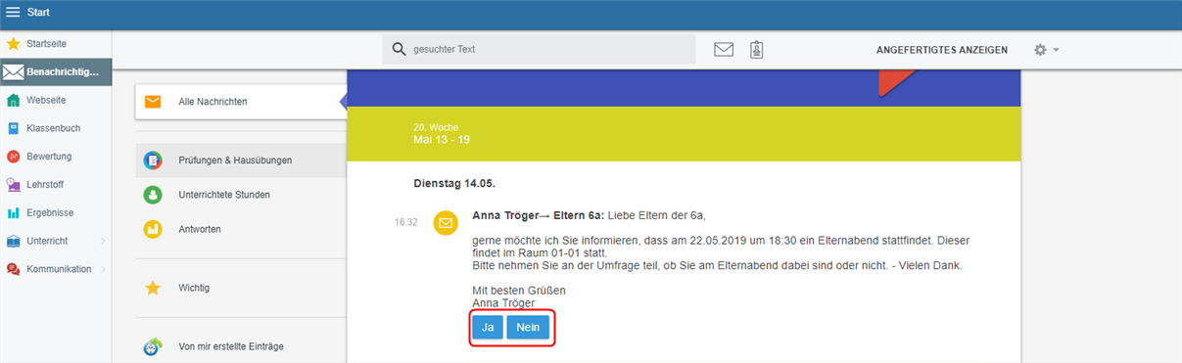Open the settings gear dropdown
The width and height of the screenshot is (1182, 363).
(x=1046, y=49)
